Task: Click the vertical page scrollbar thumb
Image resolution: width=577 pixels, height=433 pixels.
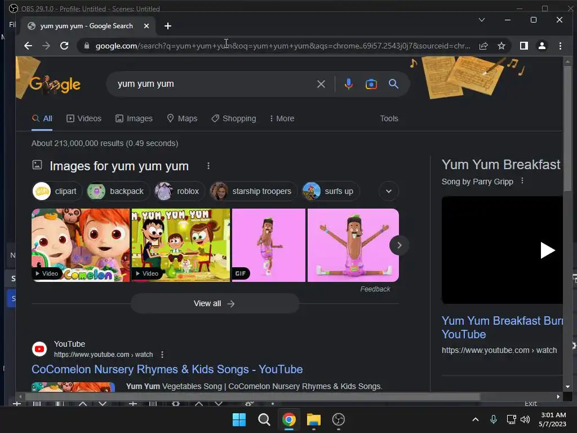Action: click(x=567, y=129)
